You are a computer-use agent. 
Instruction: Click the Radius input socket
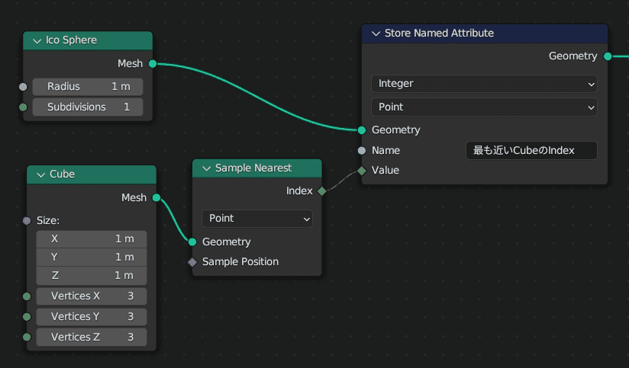[23, 87]
